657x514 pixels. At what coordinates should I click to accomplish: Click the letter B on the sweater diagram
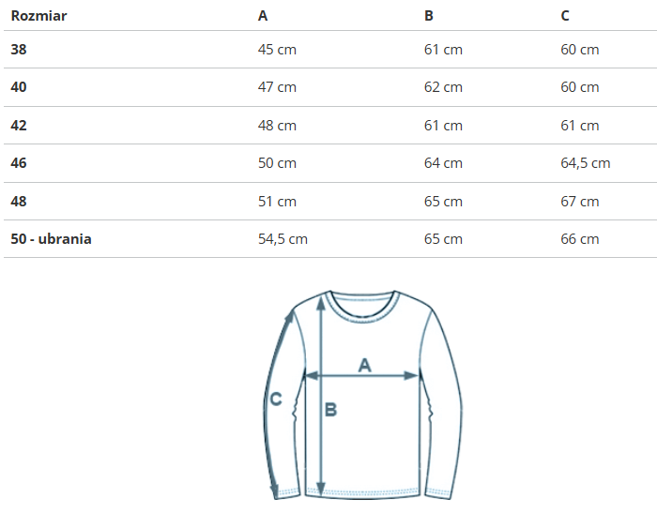tap(330, 409)
